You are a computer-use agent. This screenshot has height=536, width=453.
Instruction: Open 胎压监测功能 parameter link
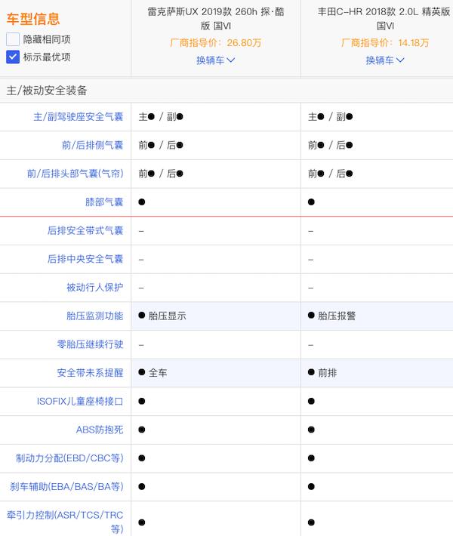[94, 316]
